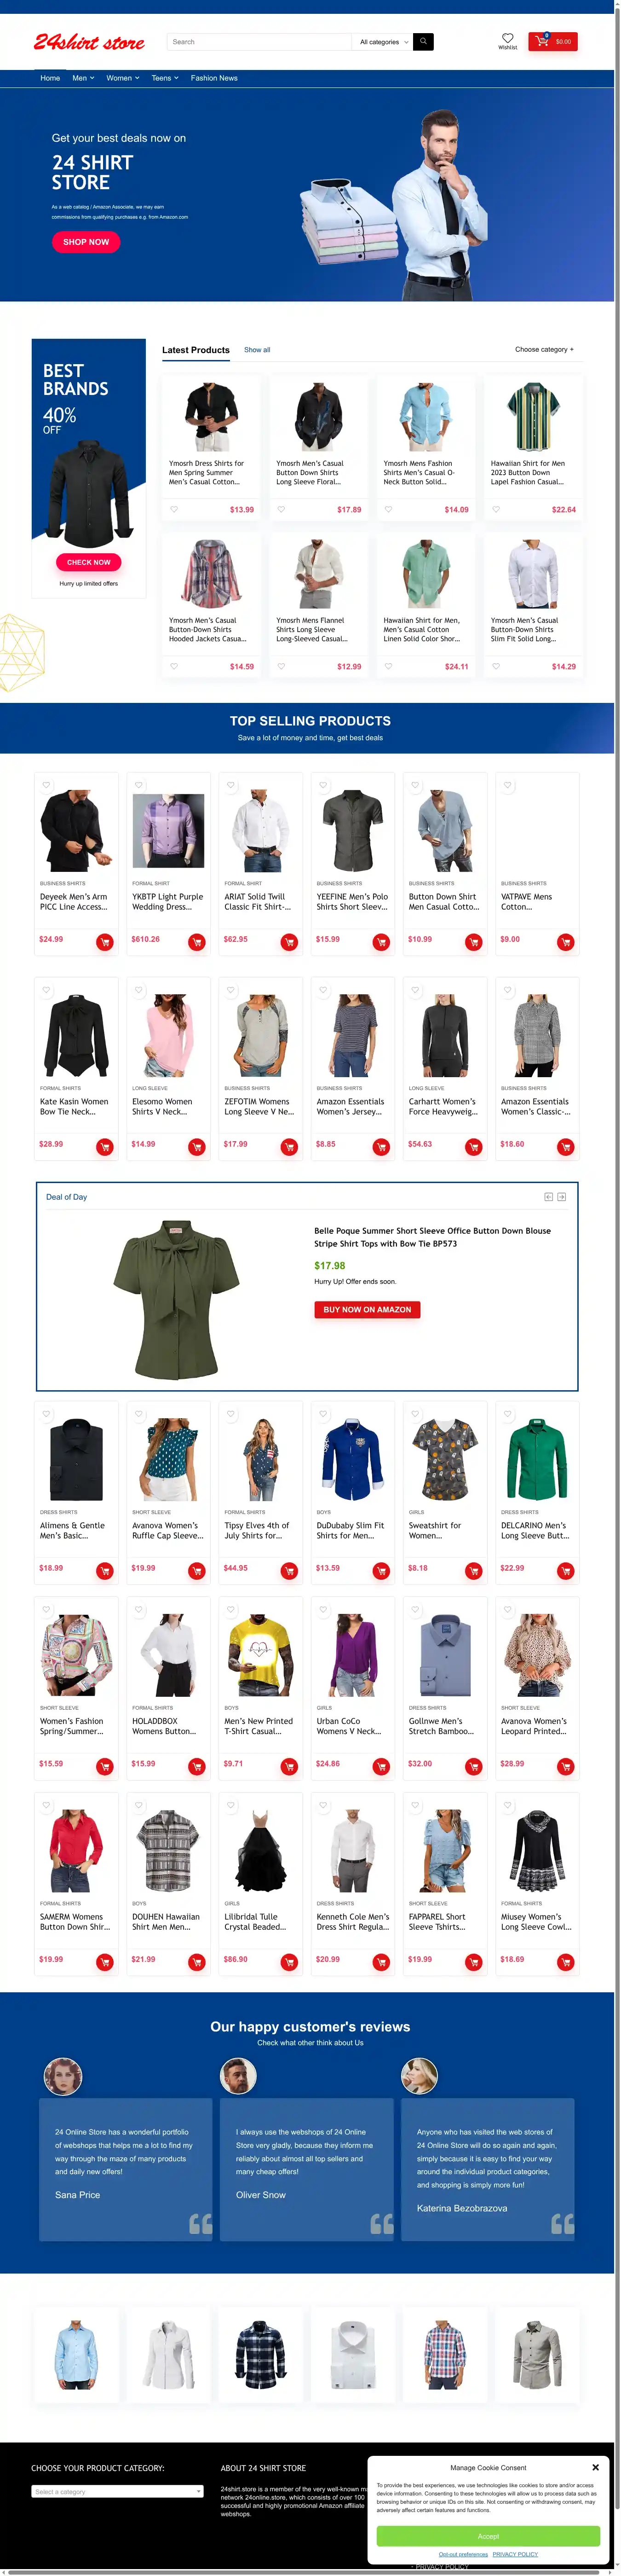Open the Women menu in navigation bar
Image resolution: width=621 pixels, height=2576 pixels.
pyautogui.click(x=120, y=78)
